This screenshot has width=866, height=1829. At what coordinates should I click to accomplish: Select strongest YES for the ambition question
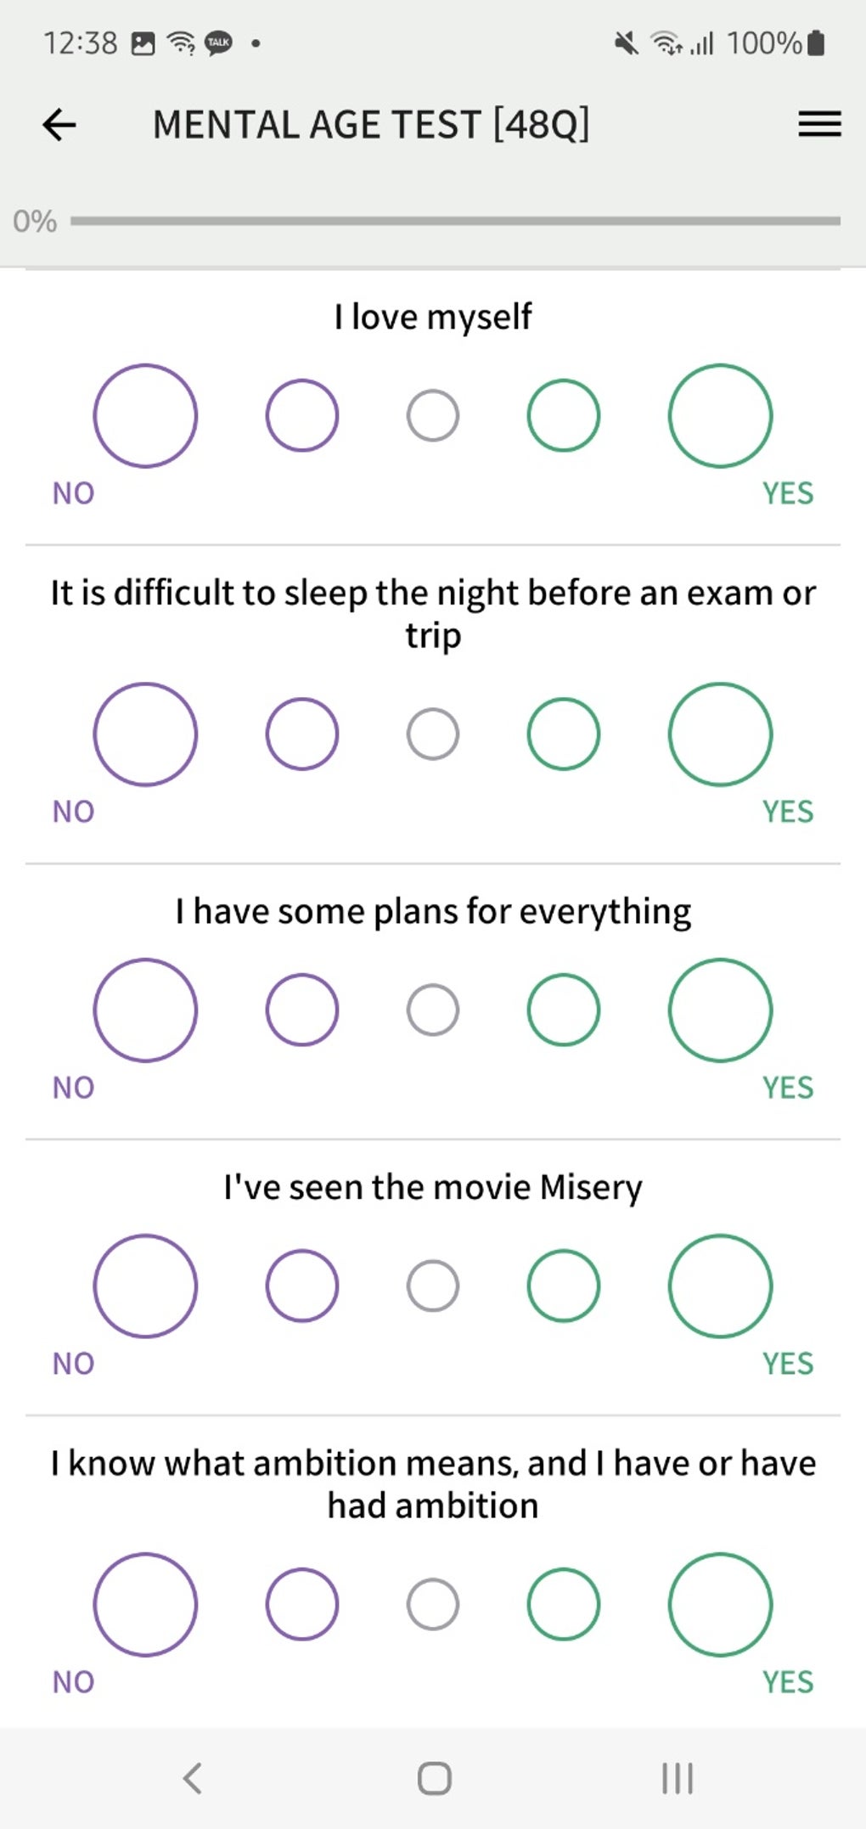720,1605
